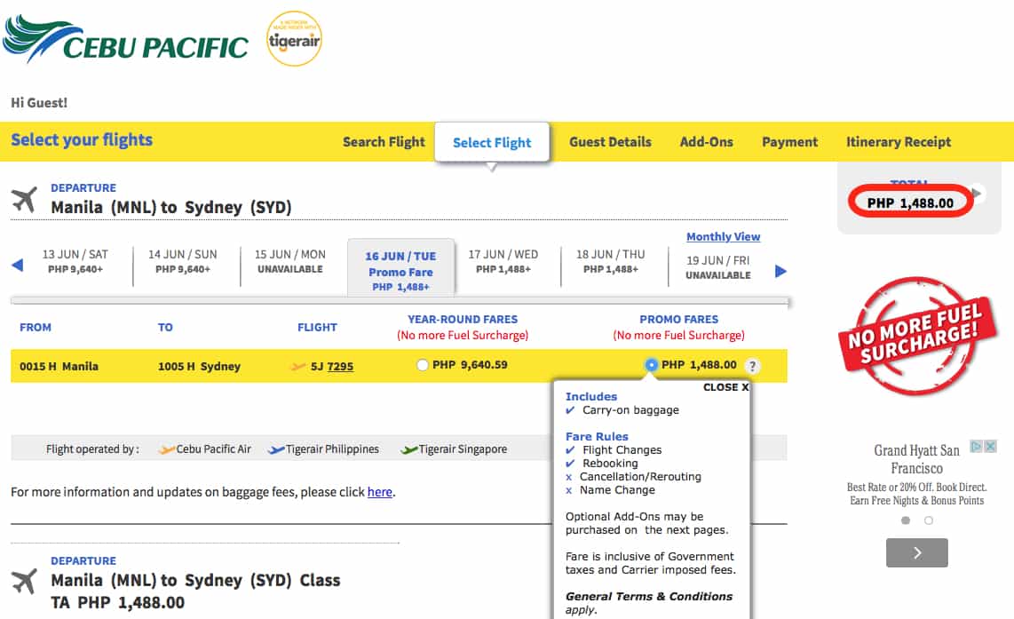Select 14 JUN / SUN date
The image size is (1014, 619).
[182, 261]
